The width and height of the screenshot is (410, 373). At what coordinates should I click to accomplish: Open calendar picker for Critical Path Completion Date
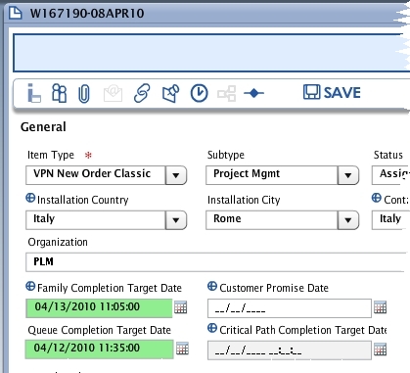(x=380, y=350)
